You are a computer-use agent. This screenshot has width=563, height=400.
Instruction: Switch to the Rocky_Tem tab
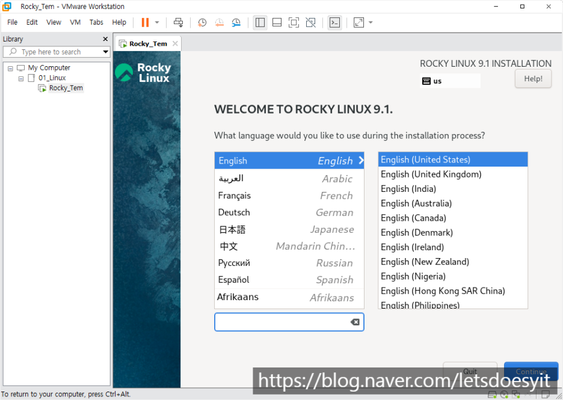coord(148,44)
